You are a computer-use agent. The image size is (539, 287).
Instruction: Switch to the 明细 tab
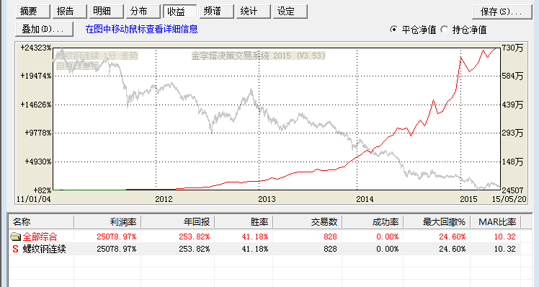tap(106, 12)
